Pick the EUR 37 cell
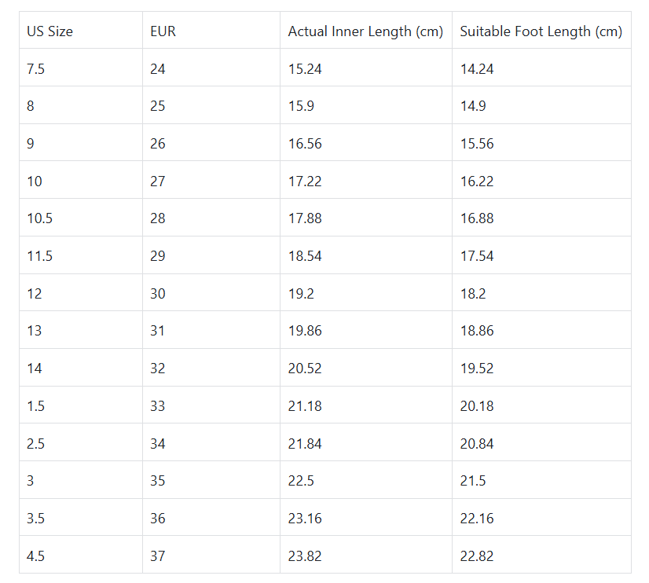This screenshot has height=583, width=649. pos(158,556)
